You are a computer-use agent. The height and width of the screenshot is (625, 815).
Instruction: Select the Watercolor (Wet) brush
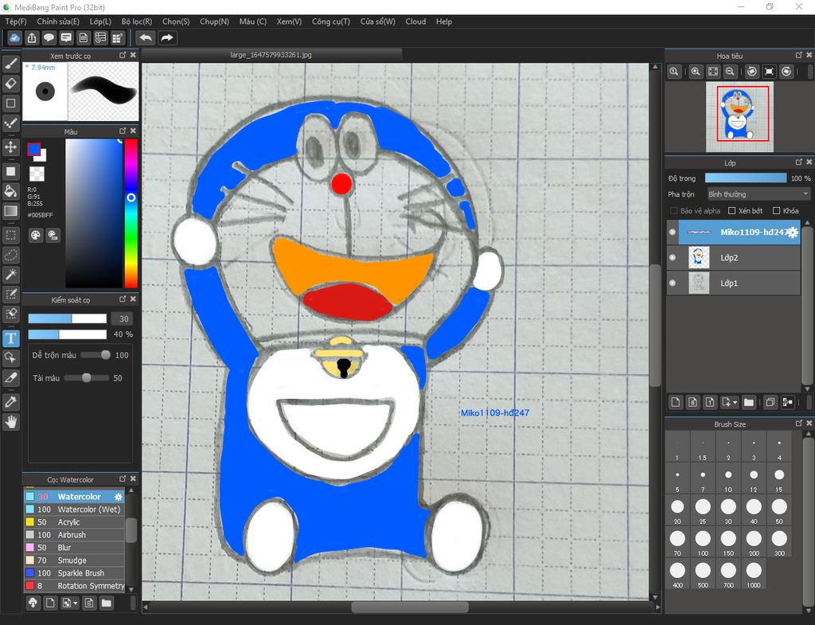tap(74, 509)
